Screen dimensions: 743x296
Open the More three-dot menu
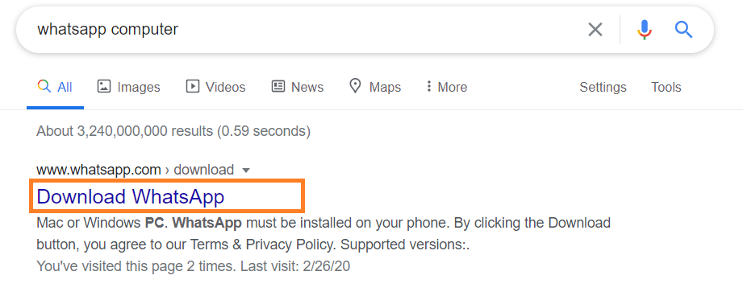[447, 87]
